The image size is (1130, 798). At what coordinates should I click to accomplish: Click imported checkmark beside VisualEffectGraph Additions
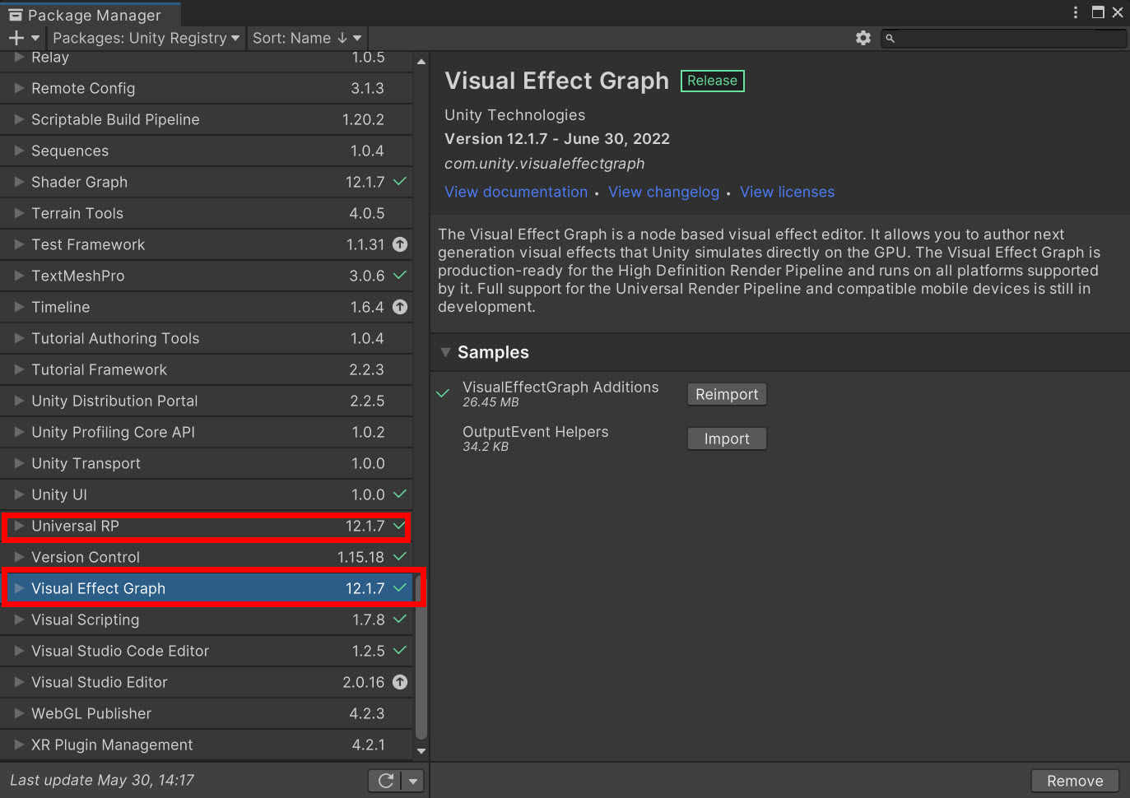pos(443,393)
